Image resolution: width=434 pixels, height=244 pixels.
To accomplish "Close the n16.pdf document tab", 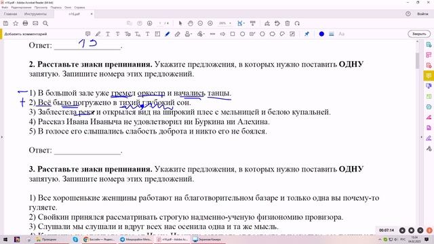I will [92, 14].
